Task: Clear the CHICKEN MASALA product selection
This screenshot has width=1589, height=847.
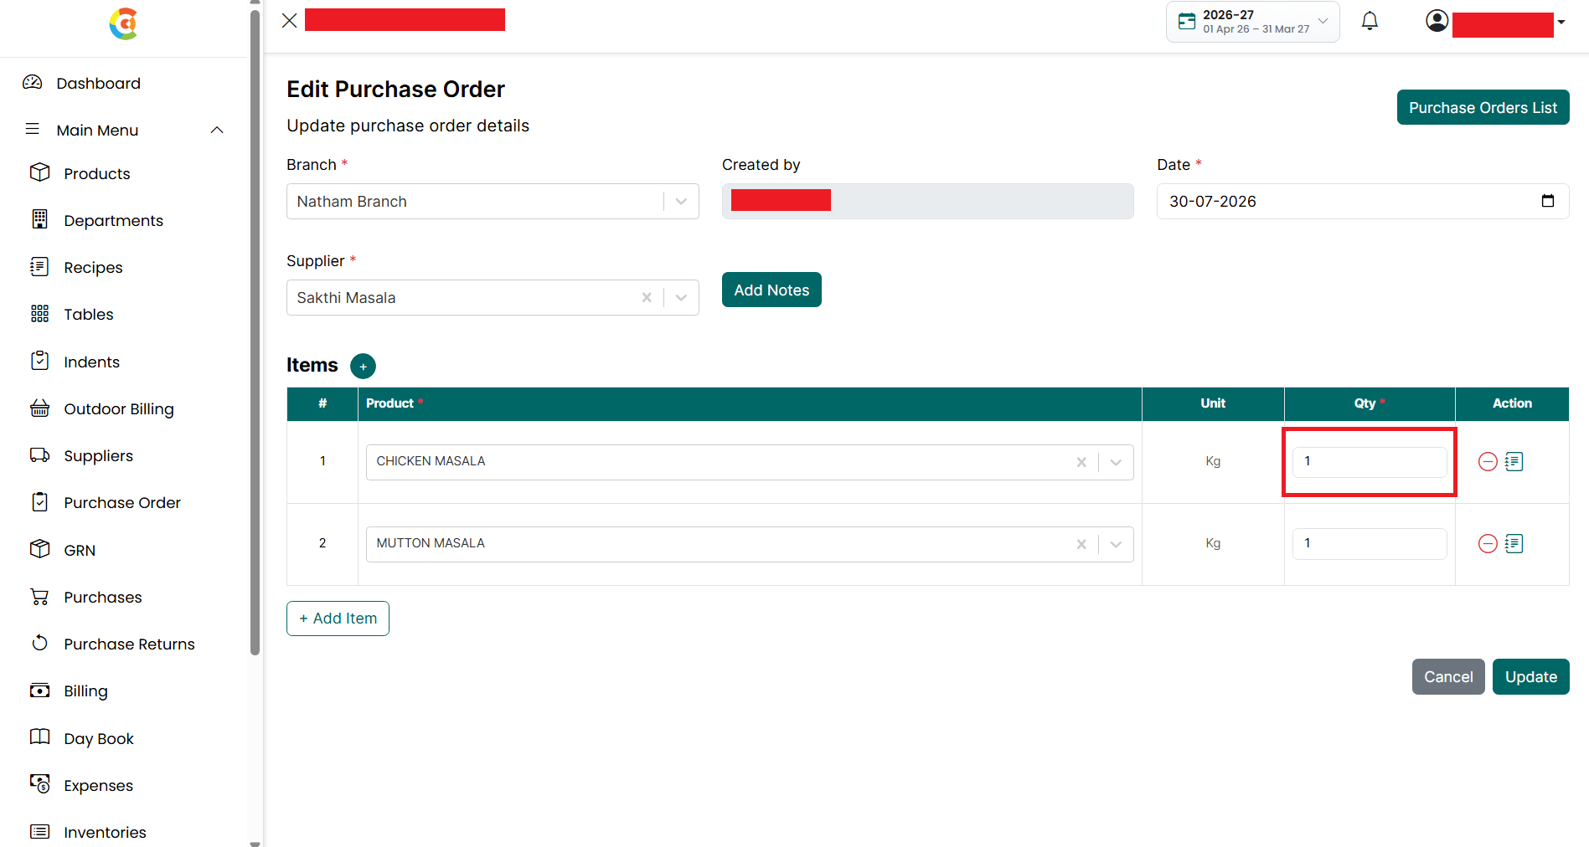Action: (1081, 462)
